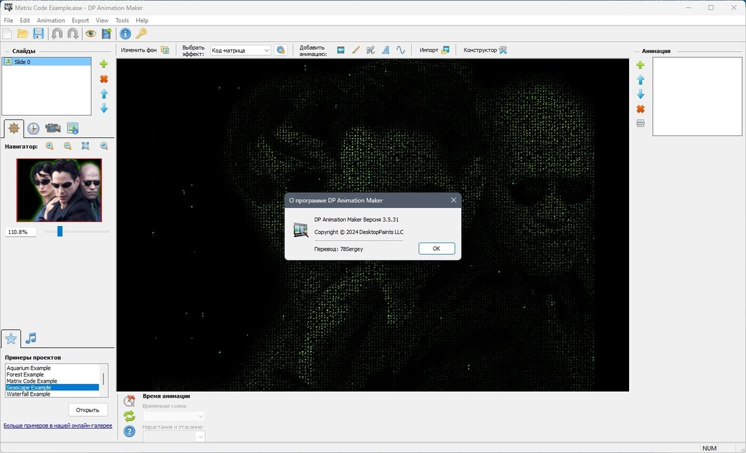Move animation down in the Анимация panel
The image size is (746, 453).
point(640,95)
